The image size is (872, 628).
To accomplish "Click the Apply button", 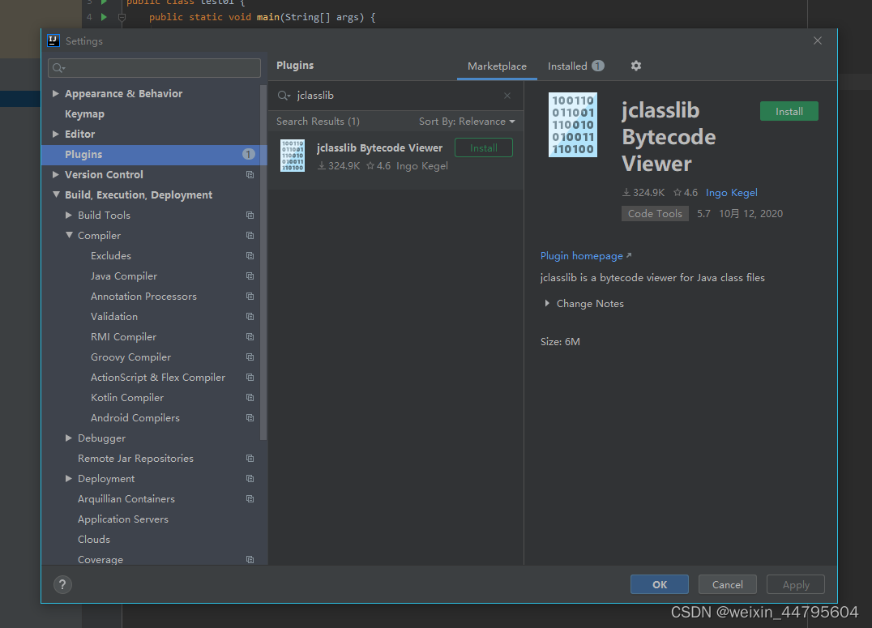I will pos(795,584).
